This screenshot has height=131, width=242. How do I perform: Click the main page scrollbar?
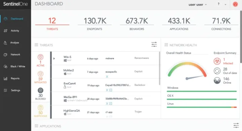tap(241, 37)
